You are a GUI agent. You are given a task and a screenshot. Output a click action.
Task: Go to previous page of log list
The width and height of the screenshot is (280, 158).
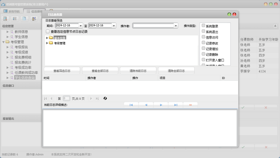click(x=52, y=98)
